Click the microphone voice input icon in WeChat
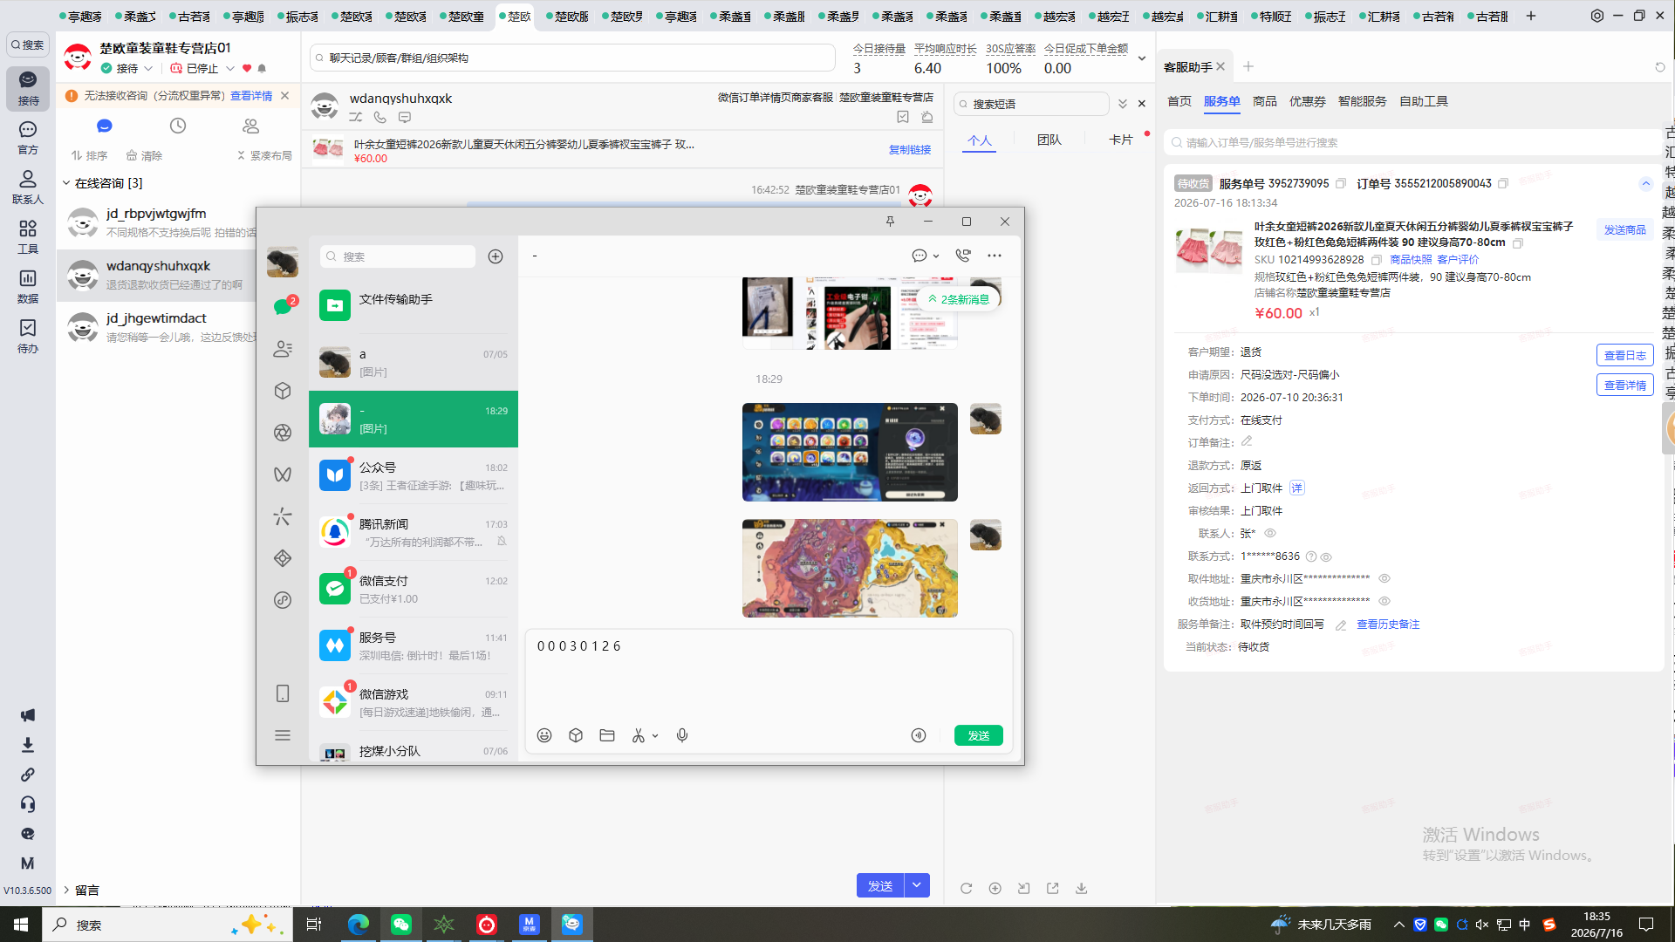This screenshot has width=1675, height=942. click(682, 735)
